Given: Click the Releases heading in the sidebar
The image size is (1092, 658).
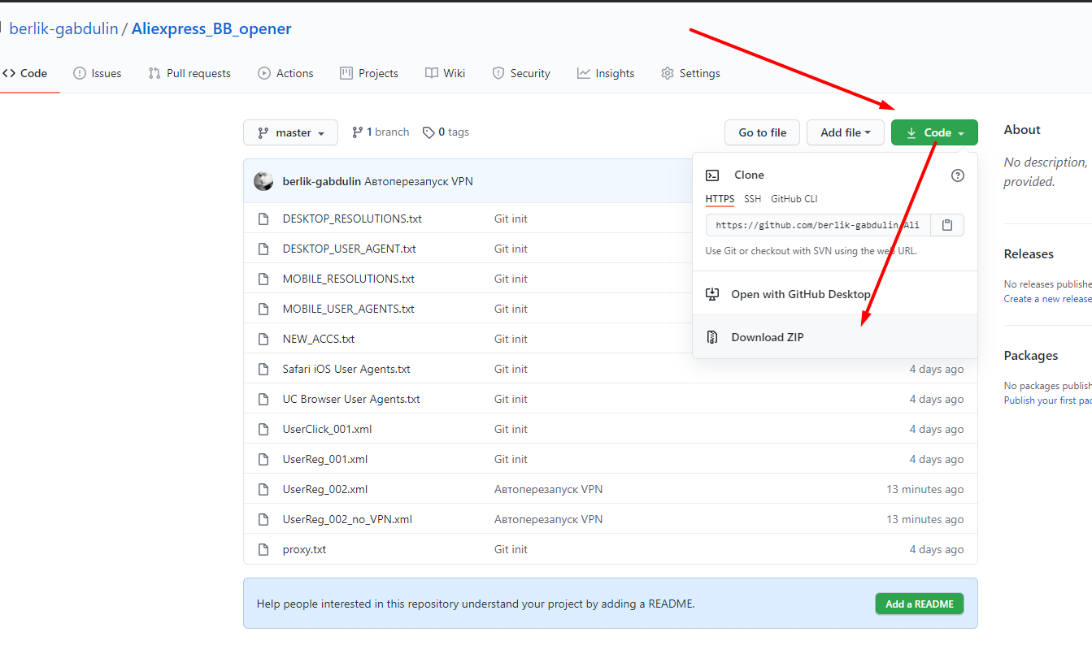Looking at the screenshot, I should coord(1029,254).
